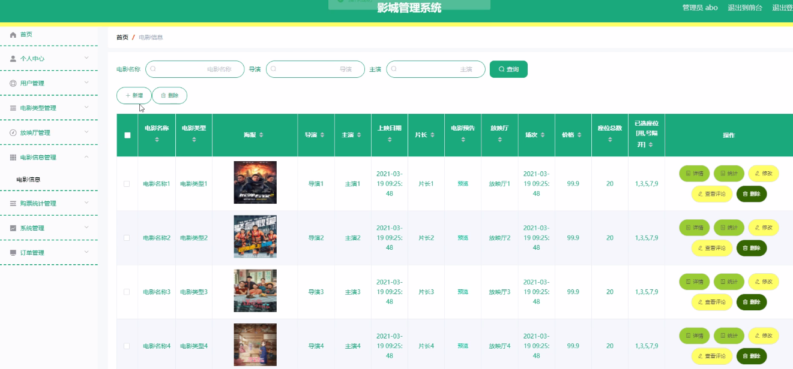Check the row checkbox for 电影名称1
793x369 pixels.
[127, 184]
